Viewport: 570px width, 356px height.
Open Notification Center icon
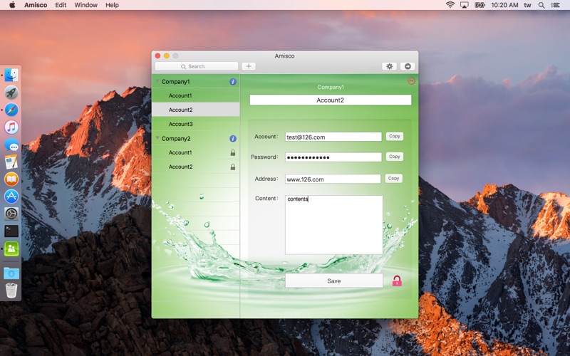(555, 5)
